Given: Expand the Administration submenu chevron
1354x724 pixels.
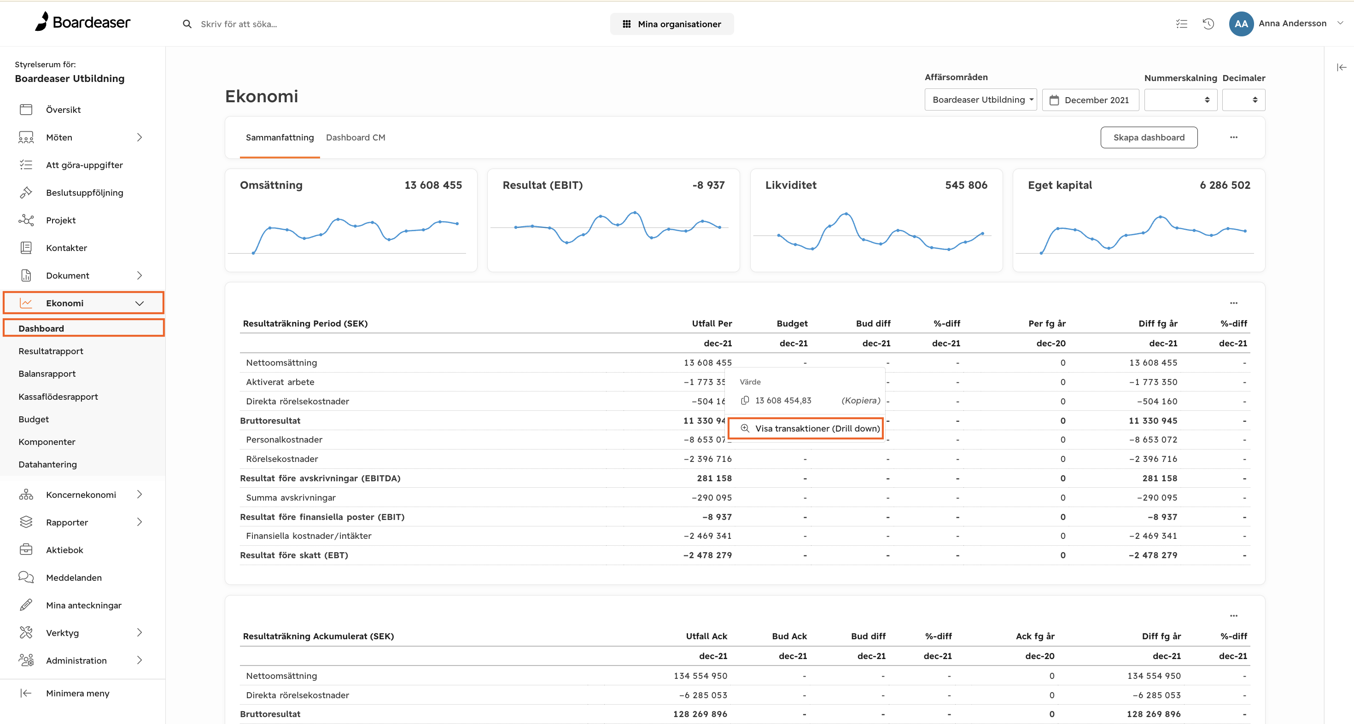Looking at the screenshot, I should (139, 660).
